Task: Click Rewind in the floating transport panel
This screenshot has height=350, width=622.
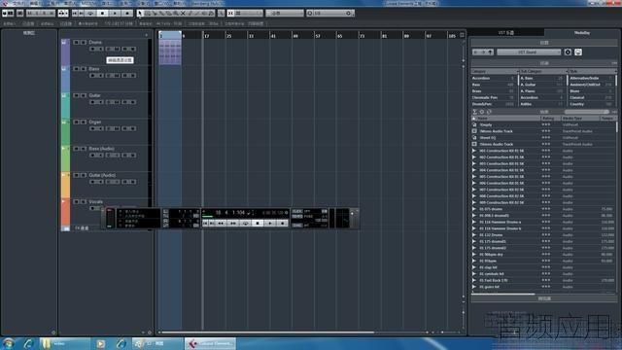Action: [x=221, y=224]
